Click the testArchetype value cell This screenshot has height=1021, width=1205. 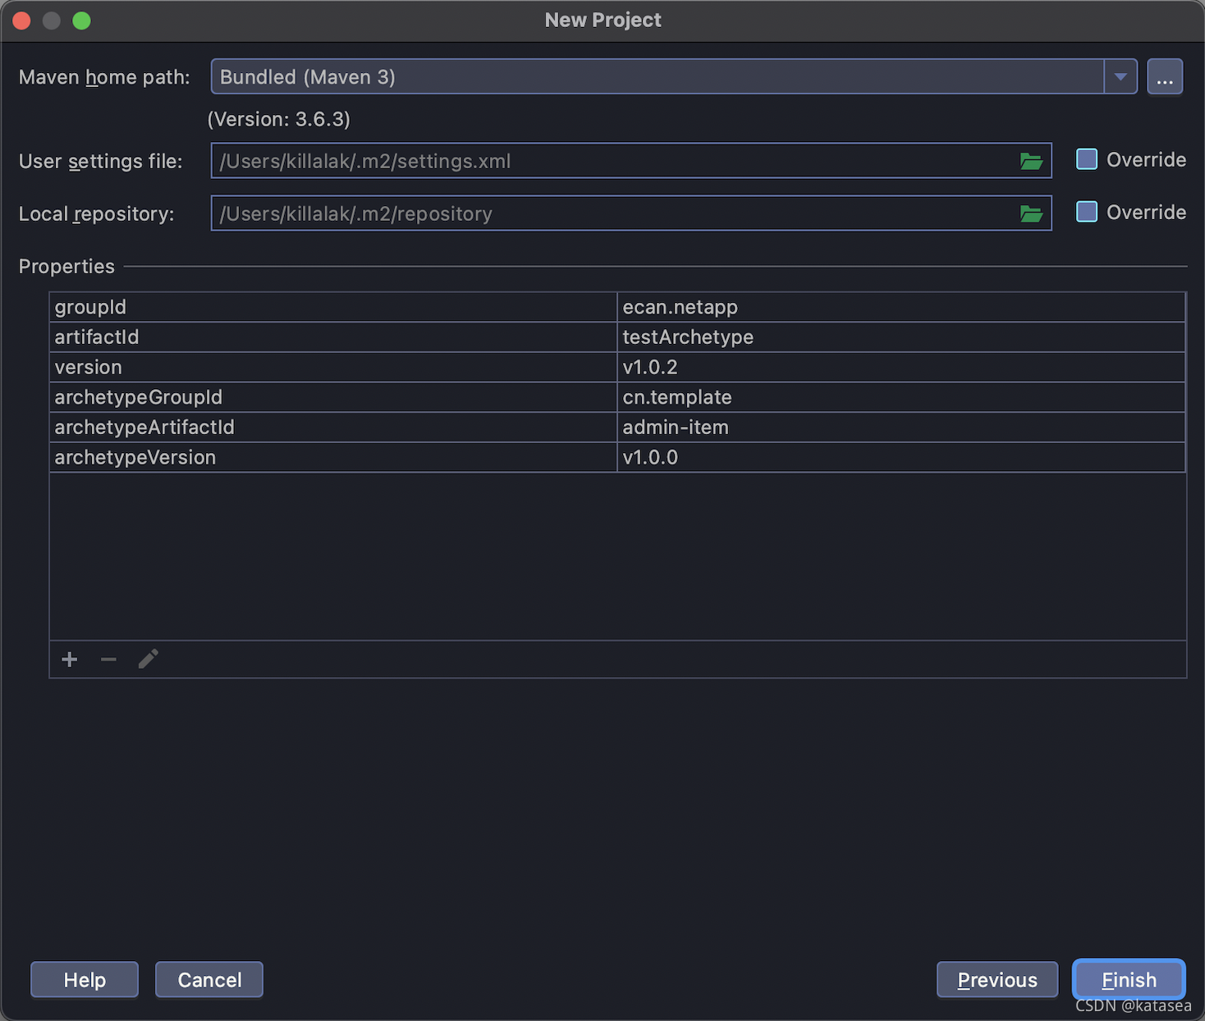tap(901, 337)
